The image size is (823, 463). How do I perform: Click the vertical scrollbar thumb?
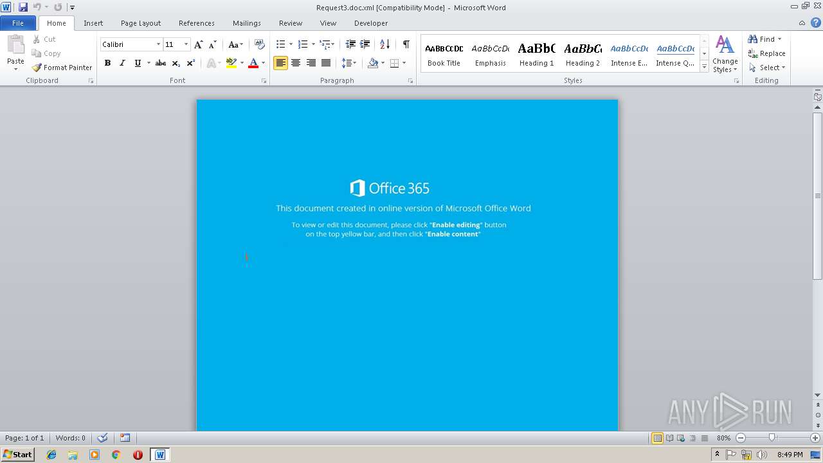(x=818, y=195)
